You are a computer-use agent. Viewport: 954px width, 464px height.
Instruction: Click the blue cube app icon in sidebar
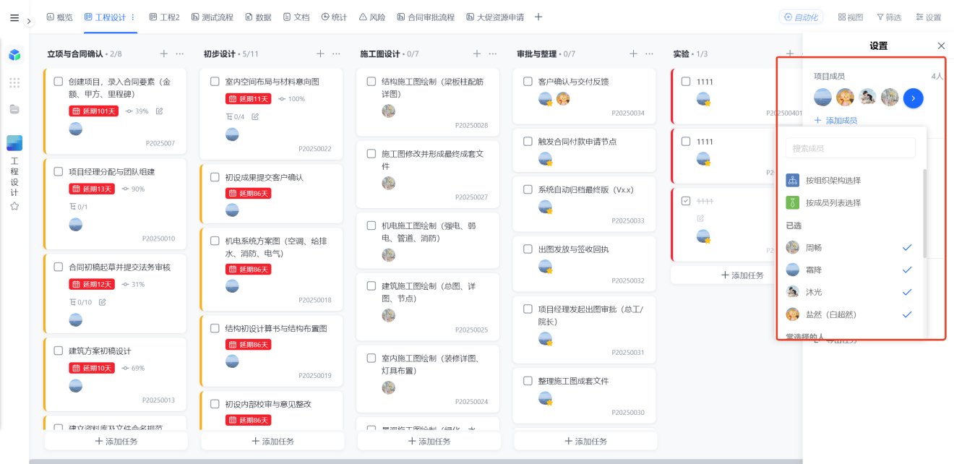[14, 55]
